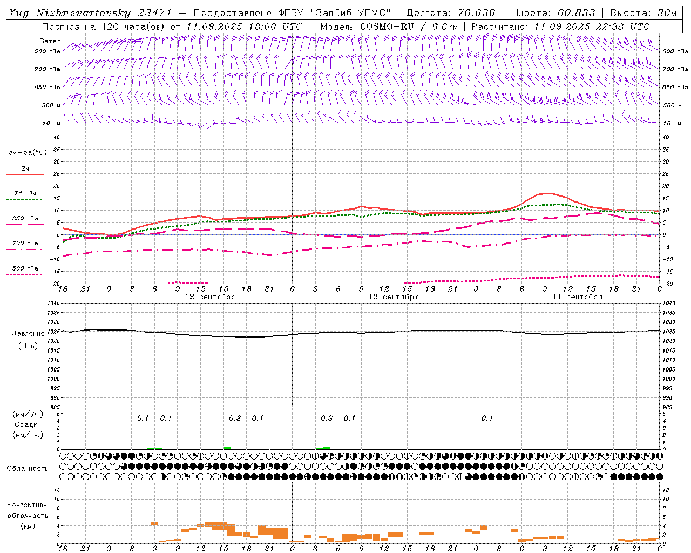Click the 'Ветер' wind panel label
The image size is (691, 553).
click(x=50, y=41)
